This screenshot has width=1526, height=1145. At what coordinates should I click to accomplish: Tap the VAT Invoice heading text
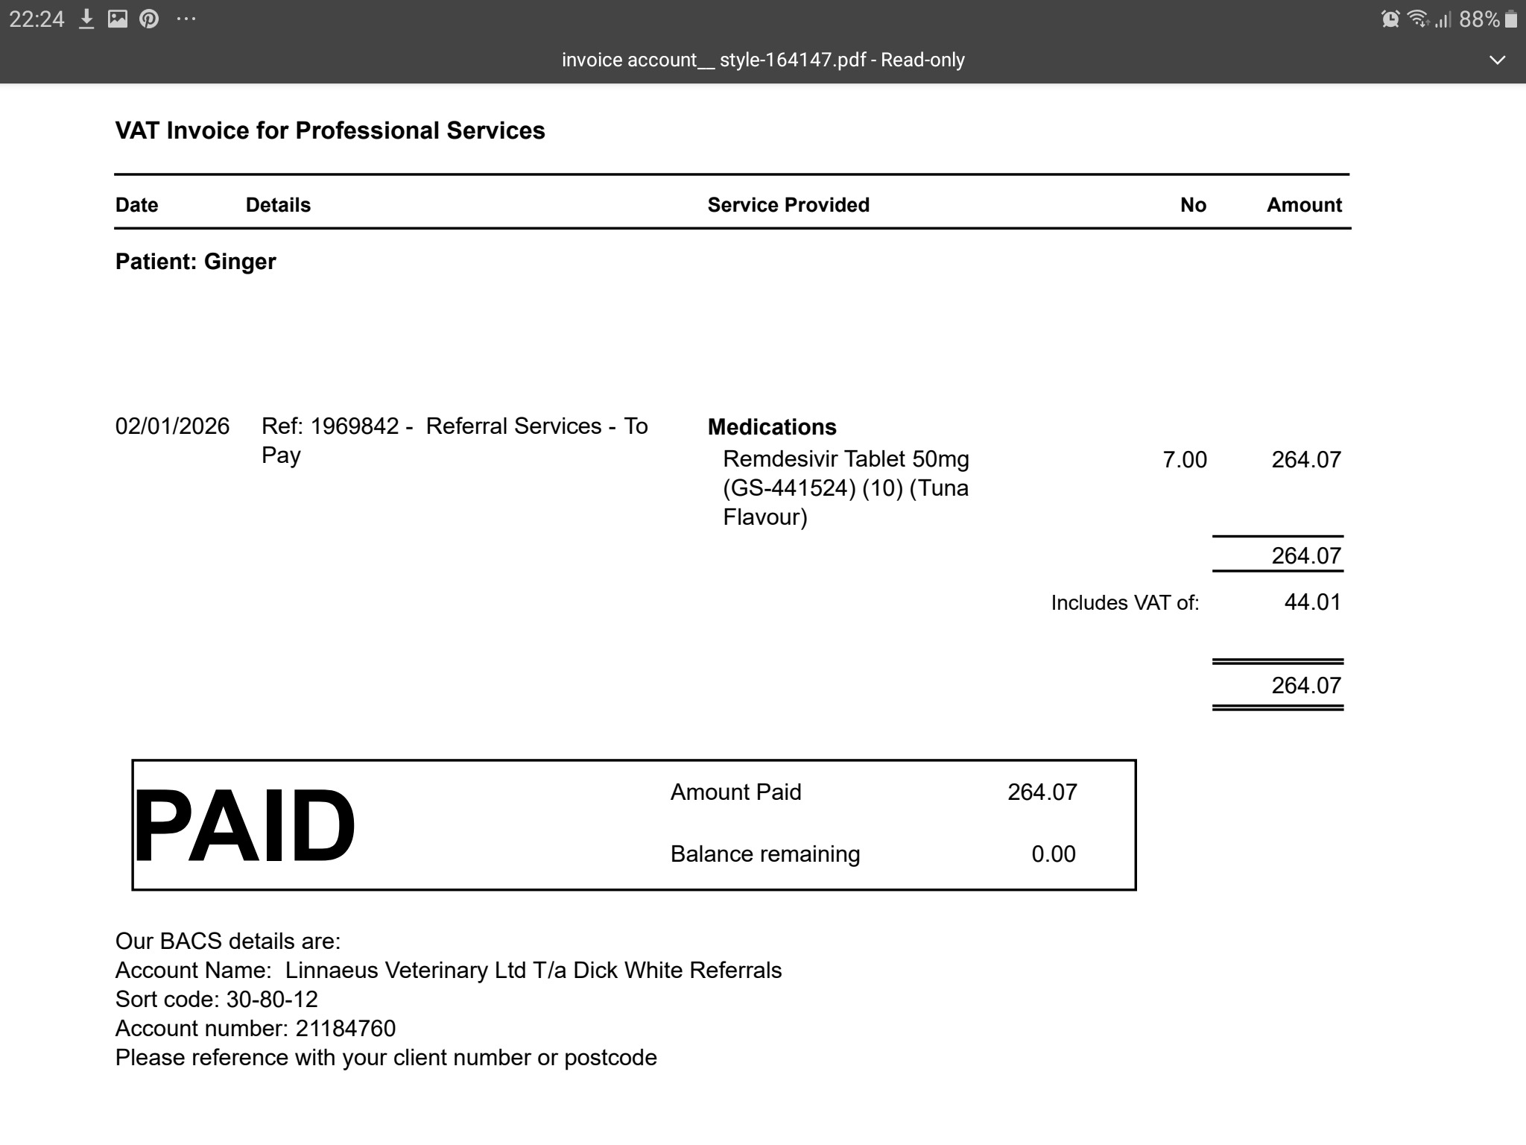point(330,130)
